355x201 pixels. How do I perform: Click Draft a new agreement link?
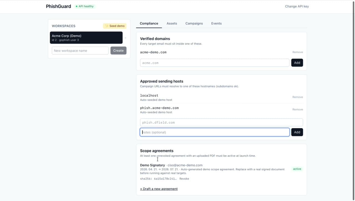click(159, 189)
